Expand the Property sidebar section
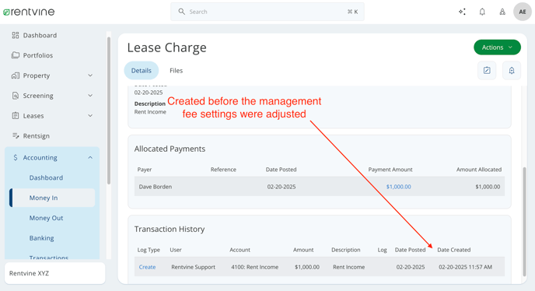This screenshot has height=291, width=535. coord(52,75)
